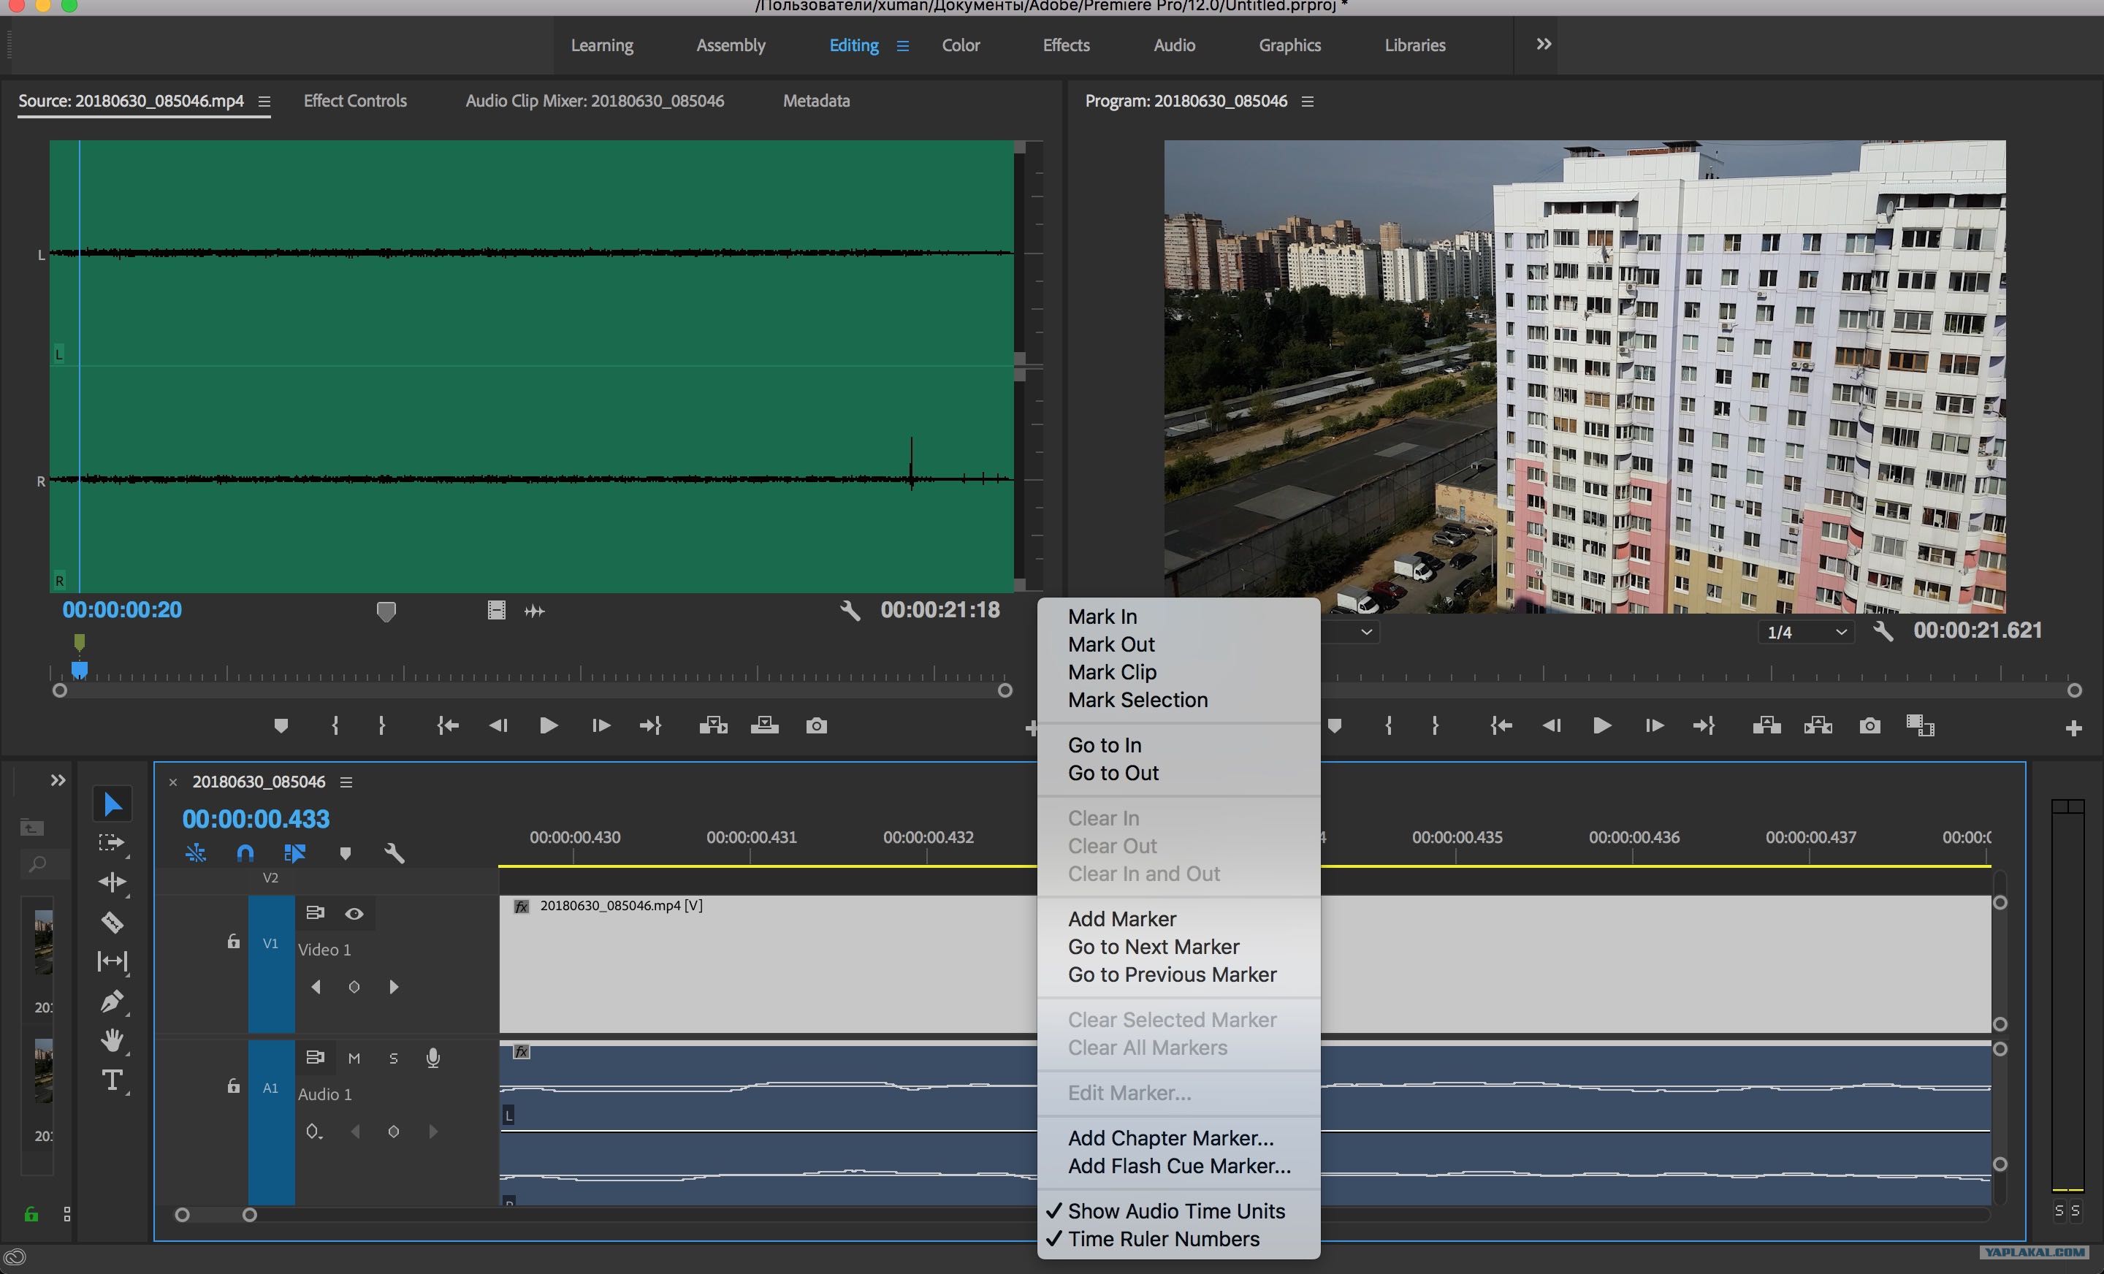Switch to Graphics workspace

[x=1289, y=45]
